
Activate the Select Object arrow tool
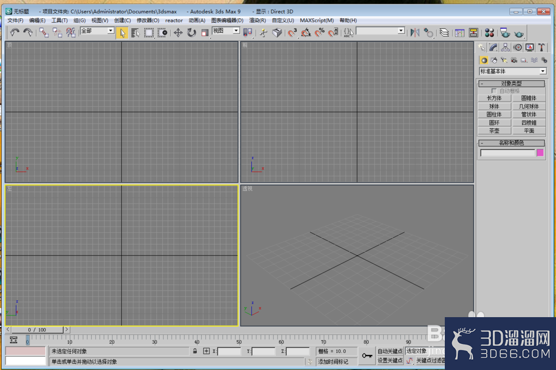click(122, 33)
